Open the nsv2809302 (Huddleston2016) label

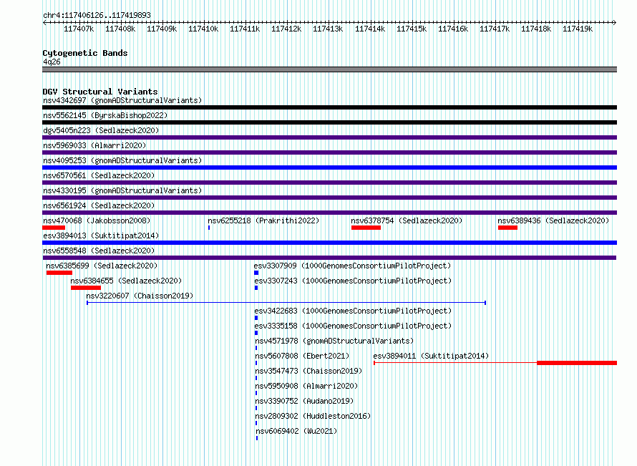tap(313, 416)
